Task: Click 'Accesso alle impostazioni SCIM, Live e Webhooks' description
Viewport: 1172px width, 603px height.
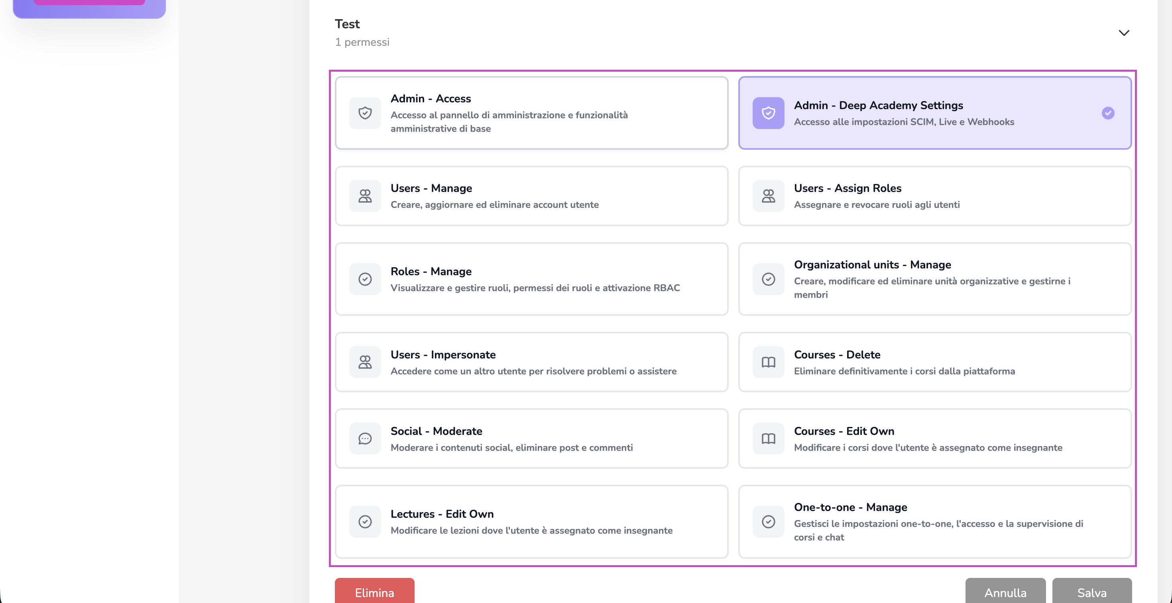Action: (x=904, y=122)
